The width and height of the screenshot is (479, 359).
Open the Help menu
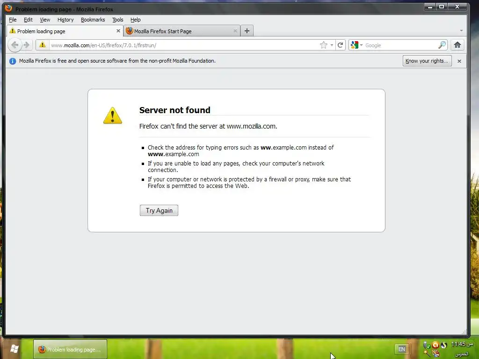(x=135, y=20)
